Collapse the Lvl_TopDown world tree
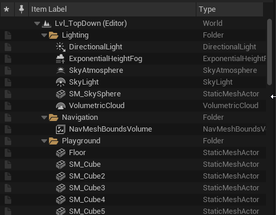276x215 pixels. [37, 23]
